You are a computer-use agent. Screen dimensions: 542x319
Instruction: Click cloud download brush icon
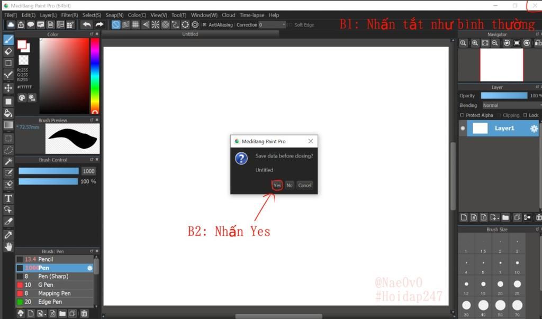click(21, 314)
